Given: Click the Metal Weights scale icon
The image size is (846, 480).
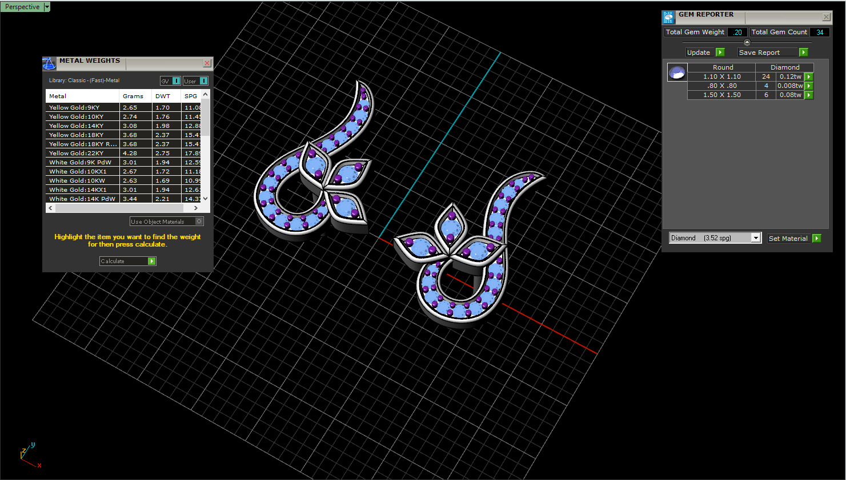Looking at the screenshot, I should (x=49, y=63).
